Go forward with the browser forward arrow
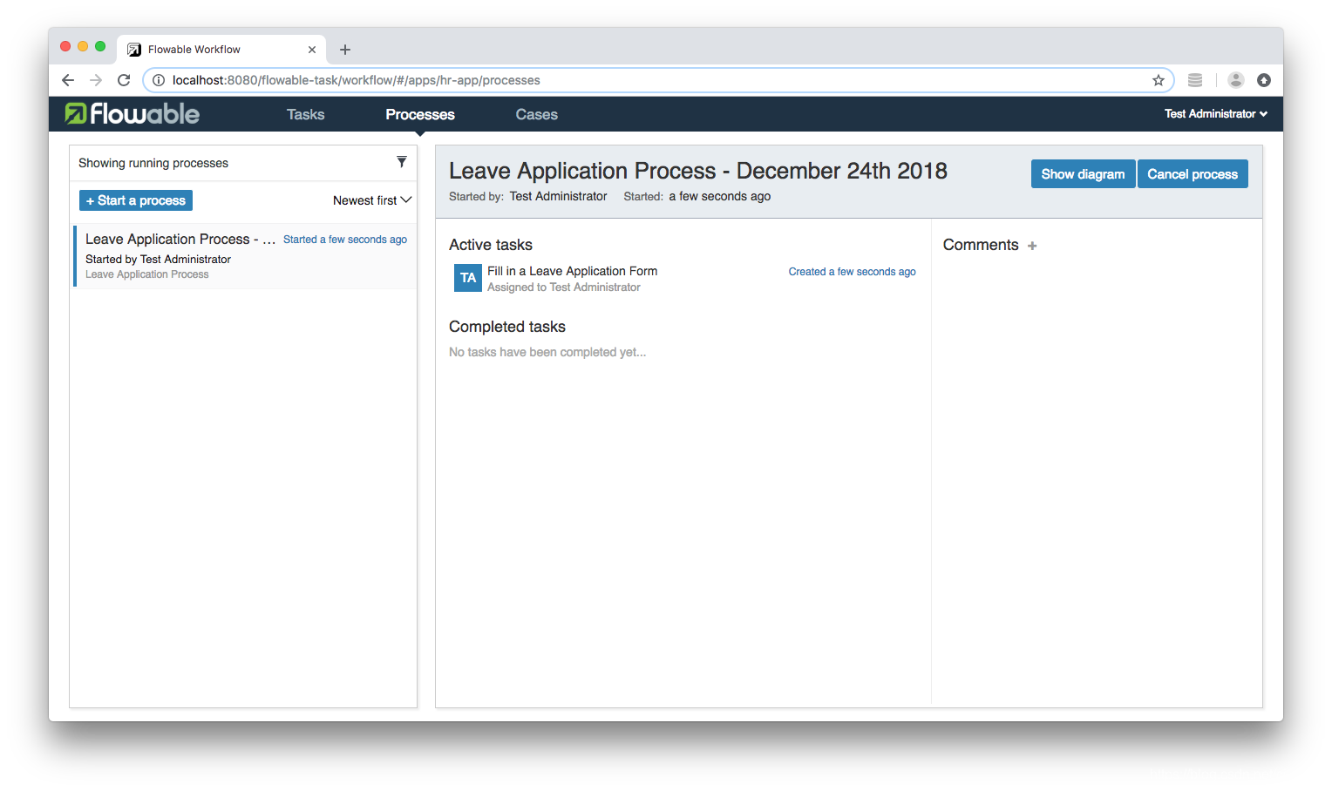Screen dimensions: 1332x791 (x=96, y=80)
